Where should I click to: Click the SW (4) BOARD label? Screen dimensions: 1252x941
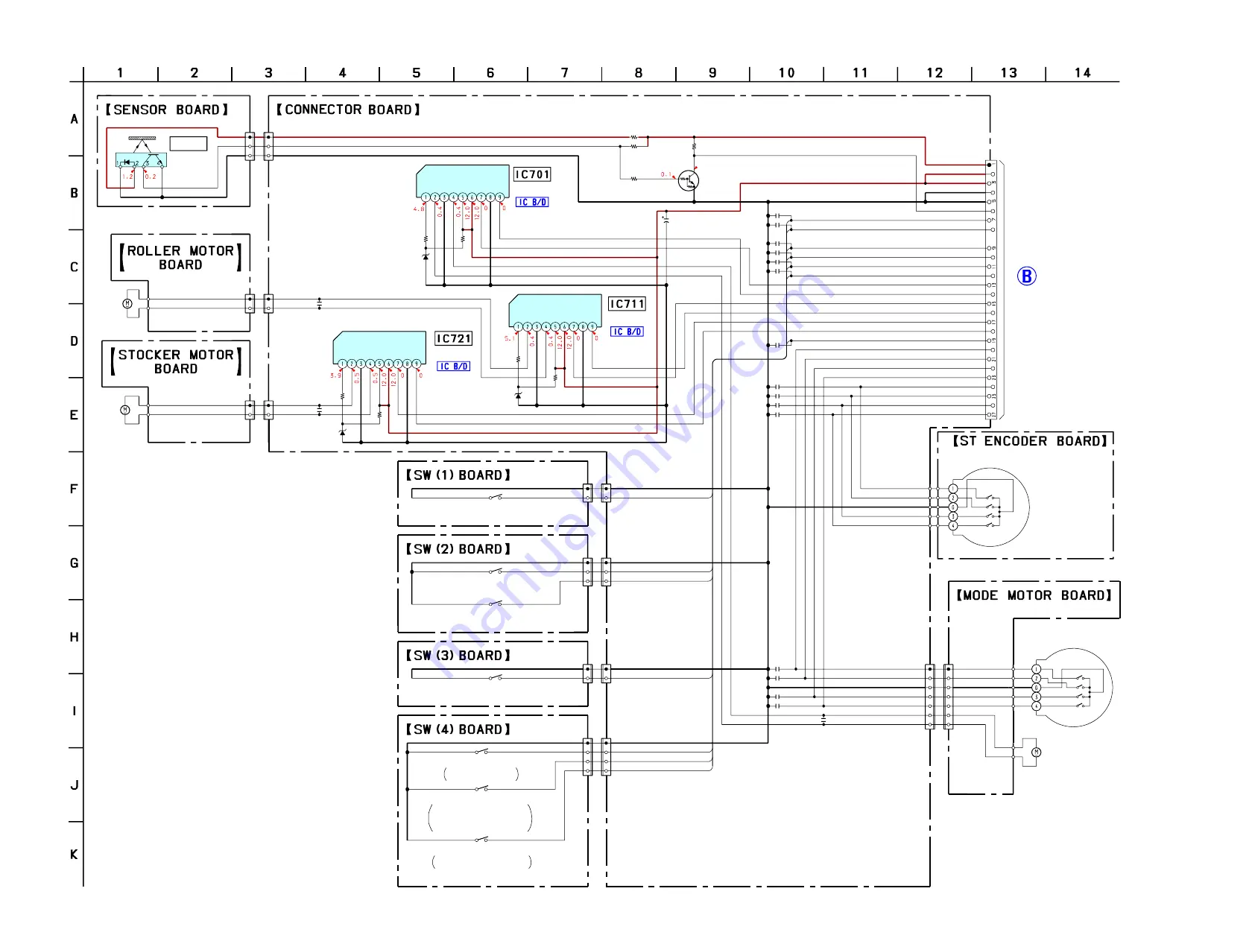click(458, 729)
